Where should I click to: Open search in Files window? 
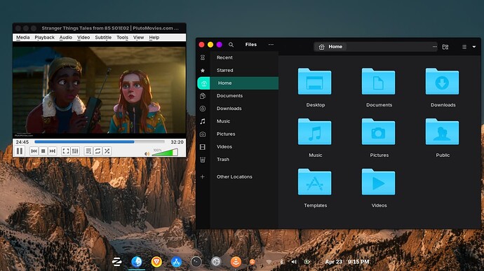[231, 45]
